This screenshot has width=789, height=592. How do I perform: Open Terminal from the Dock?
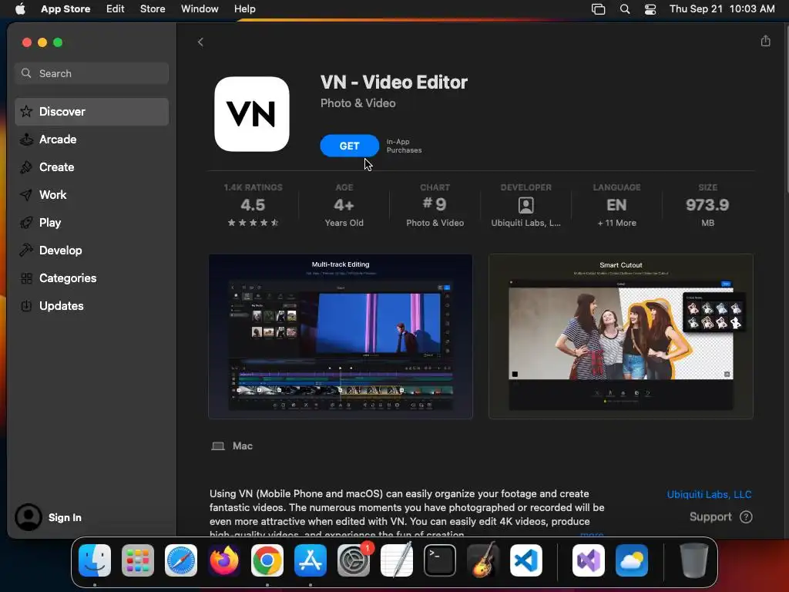[x=440, y=560]
